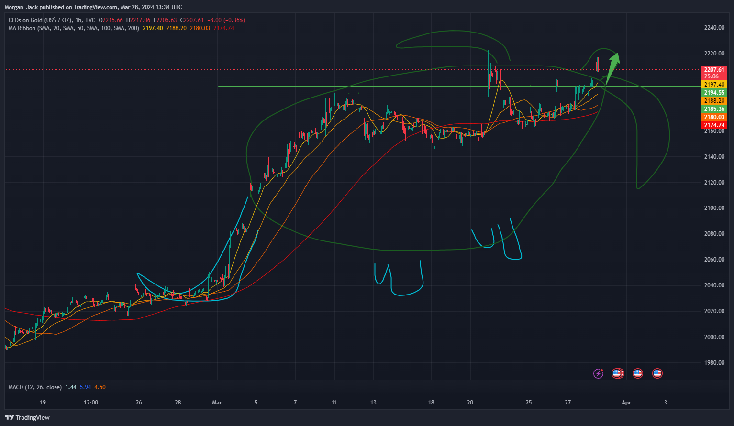The width and height of the screenshot is (734, 426).
Task: Click the red 2174.74 price scale tag
Action: click(x=714, y=125)
